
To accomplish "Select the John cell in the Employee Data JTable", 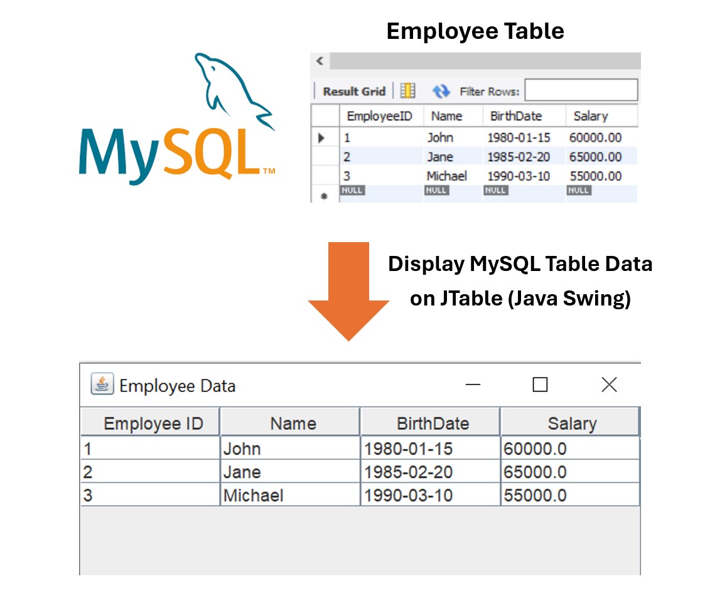I will pos(291,449).
